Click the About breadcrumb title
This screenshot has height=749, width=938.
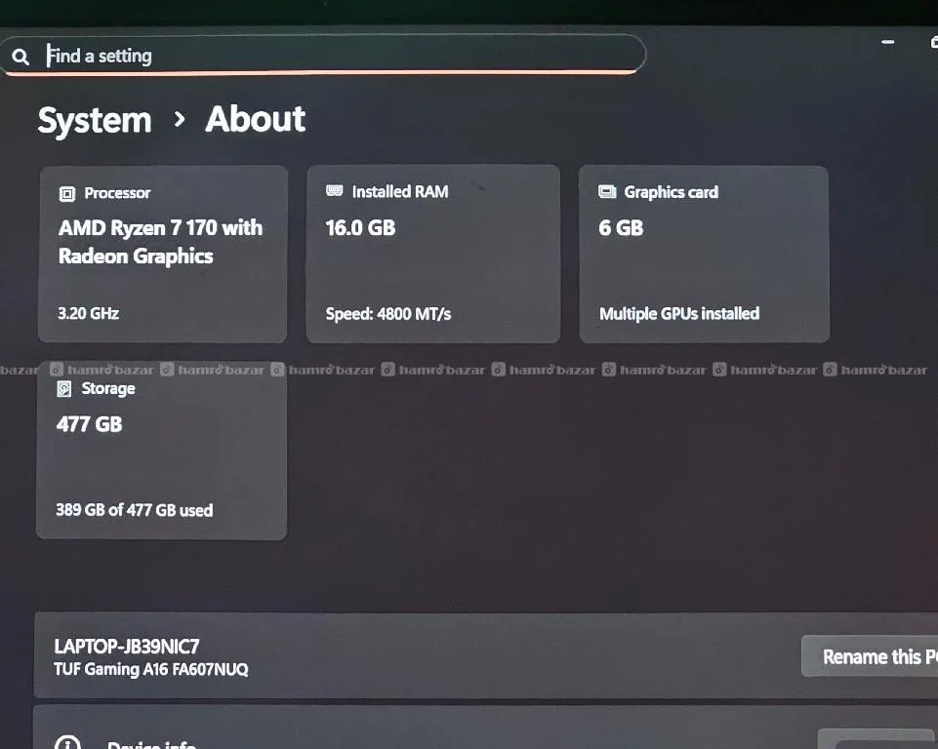(256, 119)
